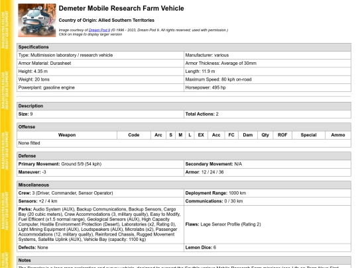Click the Height: 4.35 m cell
358x268 pixels.
[x=100, y=71]
